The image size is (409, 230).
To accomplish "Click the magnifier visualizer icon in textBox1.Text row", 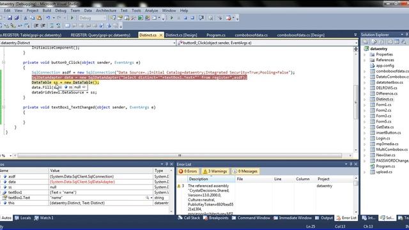I will [x=148, y=197].
